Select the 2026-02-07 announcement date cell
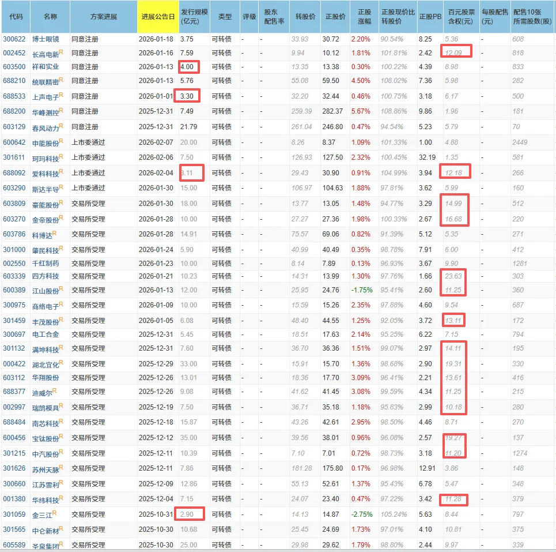This screenshot has height=552, width=556. coord(156,142)
